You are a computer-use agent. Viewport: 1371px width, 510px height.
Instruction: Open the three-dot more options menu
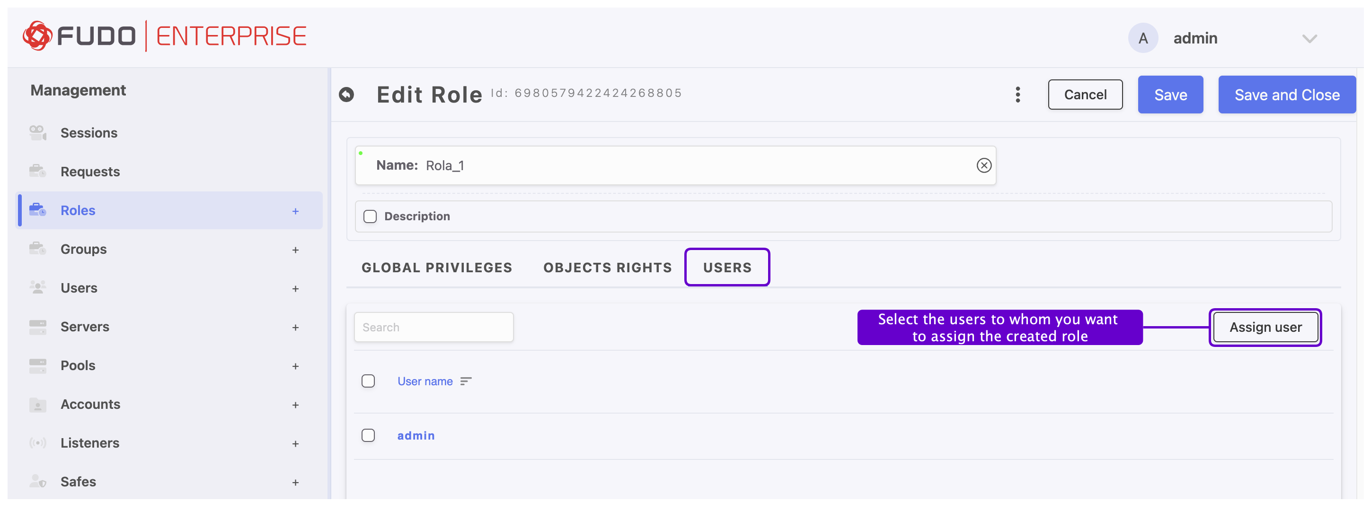point(1017,95)
